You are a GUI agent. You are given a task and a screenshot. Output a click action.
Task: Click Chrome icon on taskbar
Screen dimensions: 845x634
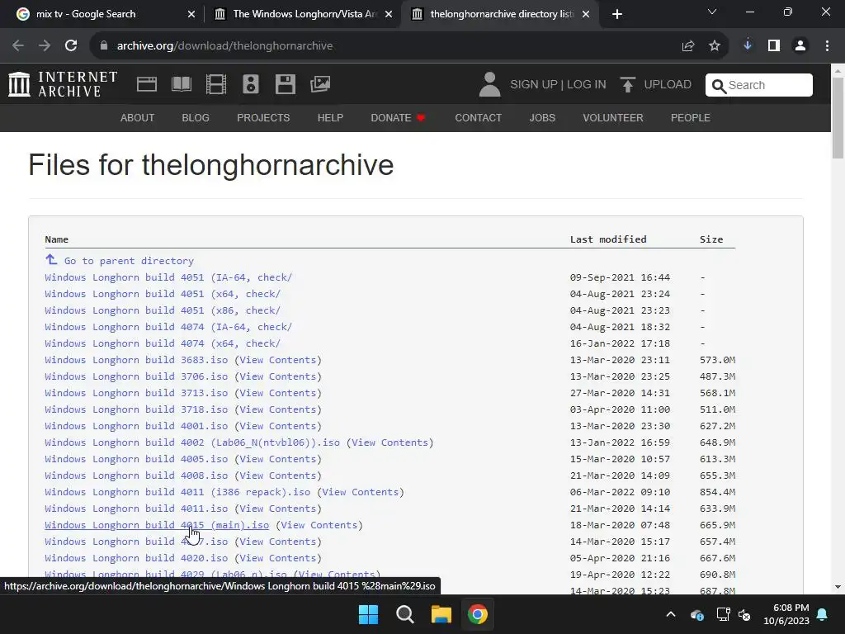(478, 614)
